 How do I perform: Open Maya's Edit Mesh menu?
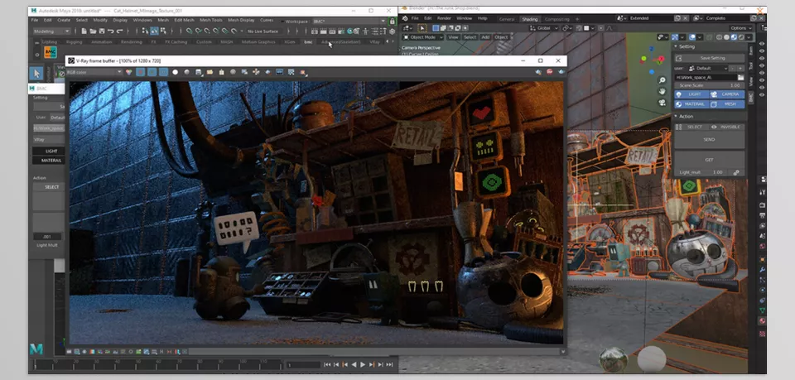point(184,20)
